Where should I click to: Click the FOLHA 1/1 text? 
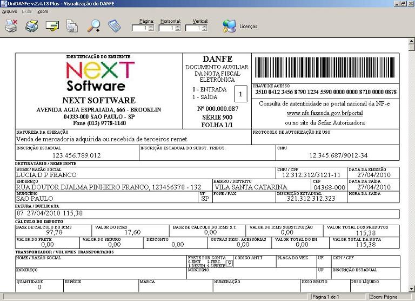pyautogui.click(x=217, y=125)
